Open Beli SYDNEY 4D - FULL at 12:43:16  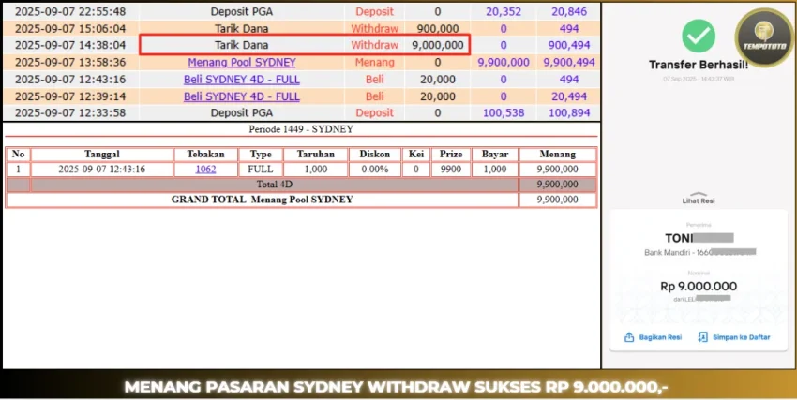(241, 80)
